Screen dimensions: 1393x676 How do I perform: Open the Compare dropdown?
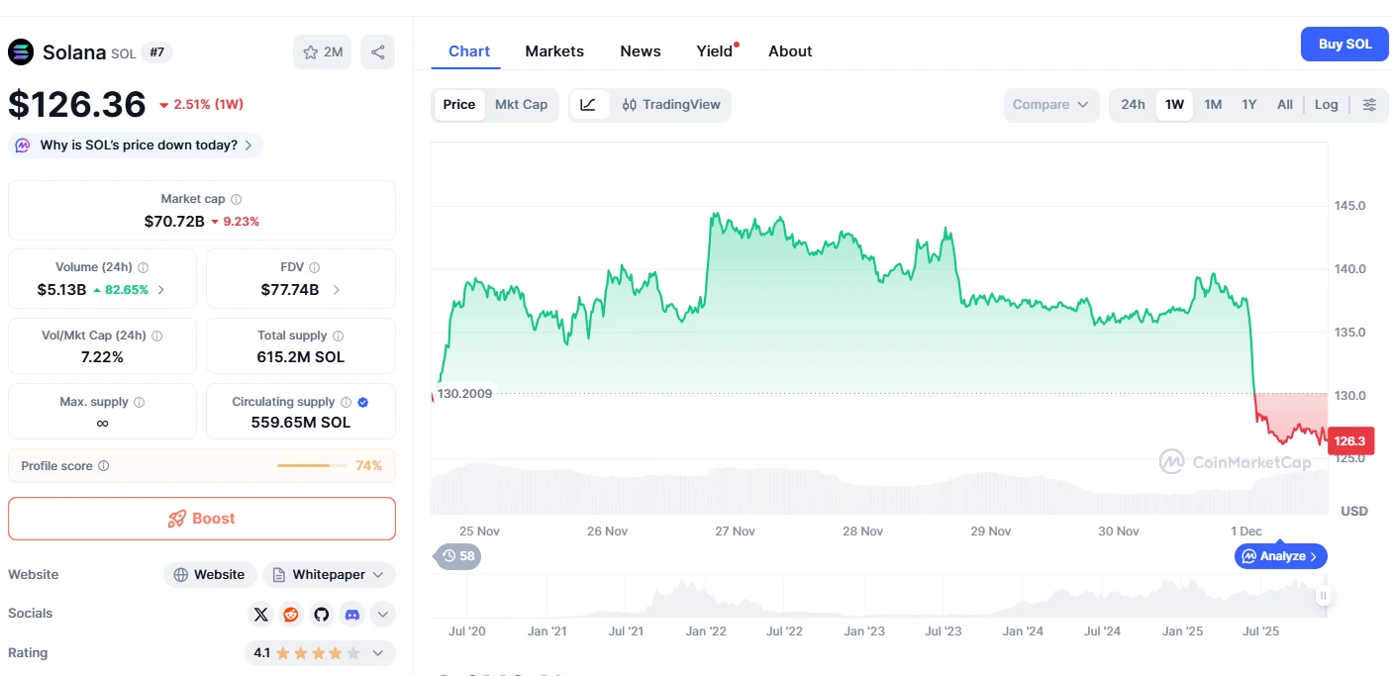[x=1049, y=105]
